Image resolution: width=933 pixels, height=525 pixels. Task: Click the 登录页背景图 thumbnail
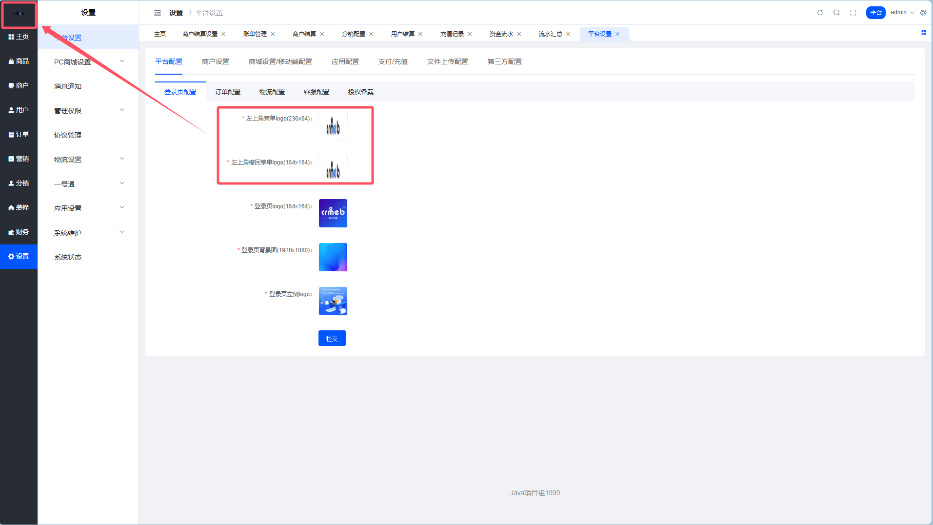[x=333, y=257]
